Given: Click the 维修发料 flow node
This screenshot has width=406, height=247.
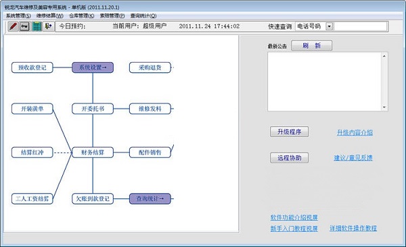Looking at the screenshot, I should tap(150, 109).
